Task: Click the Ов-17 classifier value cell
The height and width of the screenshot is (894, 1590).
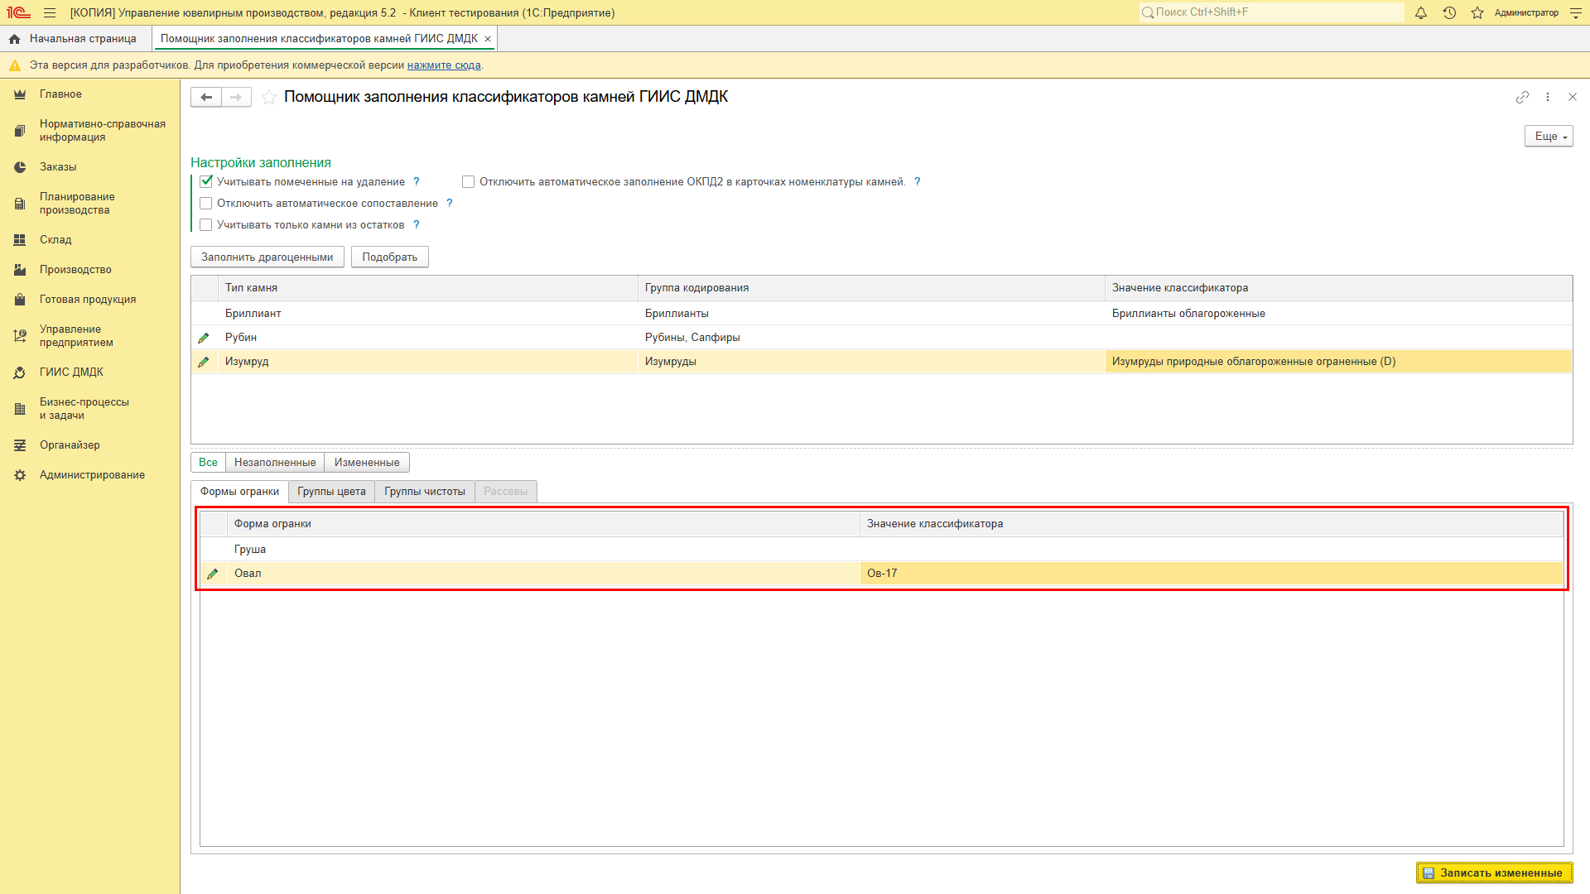Action: pos(1212,573)
